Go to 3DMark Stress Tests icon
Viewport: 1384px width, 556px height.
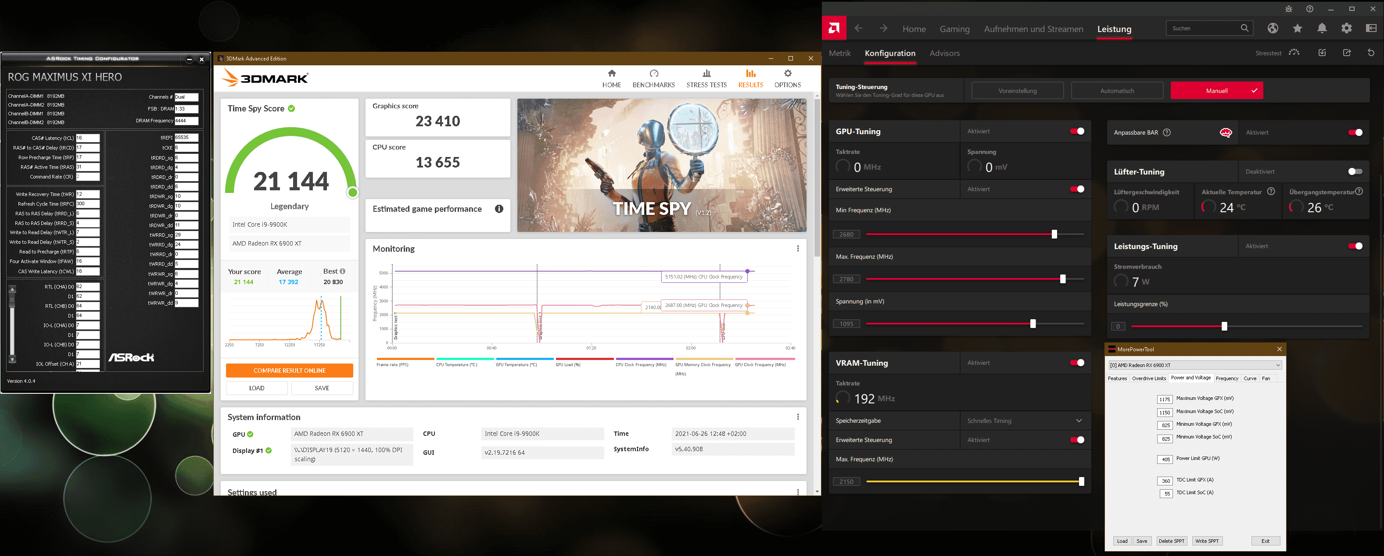pyautogui.click(x=706, y=74)
